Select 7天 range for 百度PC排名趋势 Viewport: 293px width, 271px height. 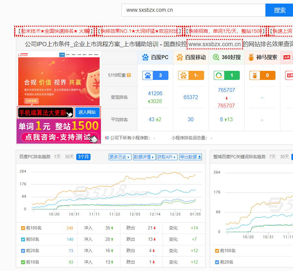(57, 157)
